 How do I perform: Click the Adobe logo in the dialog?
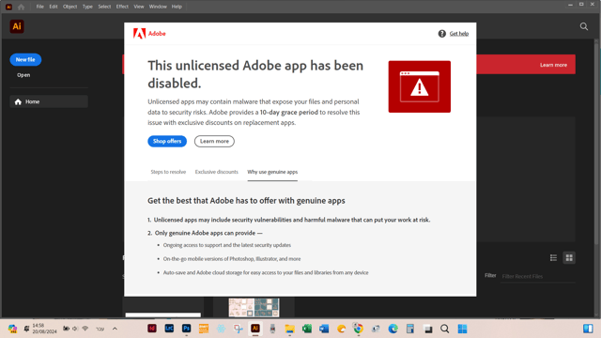click(149, 34)
